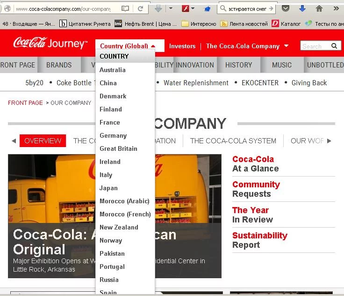
Task: Select Germany from country list
Action: coord(113,135)
